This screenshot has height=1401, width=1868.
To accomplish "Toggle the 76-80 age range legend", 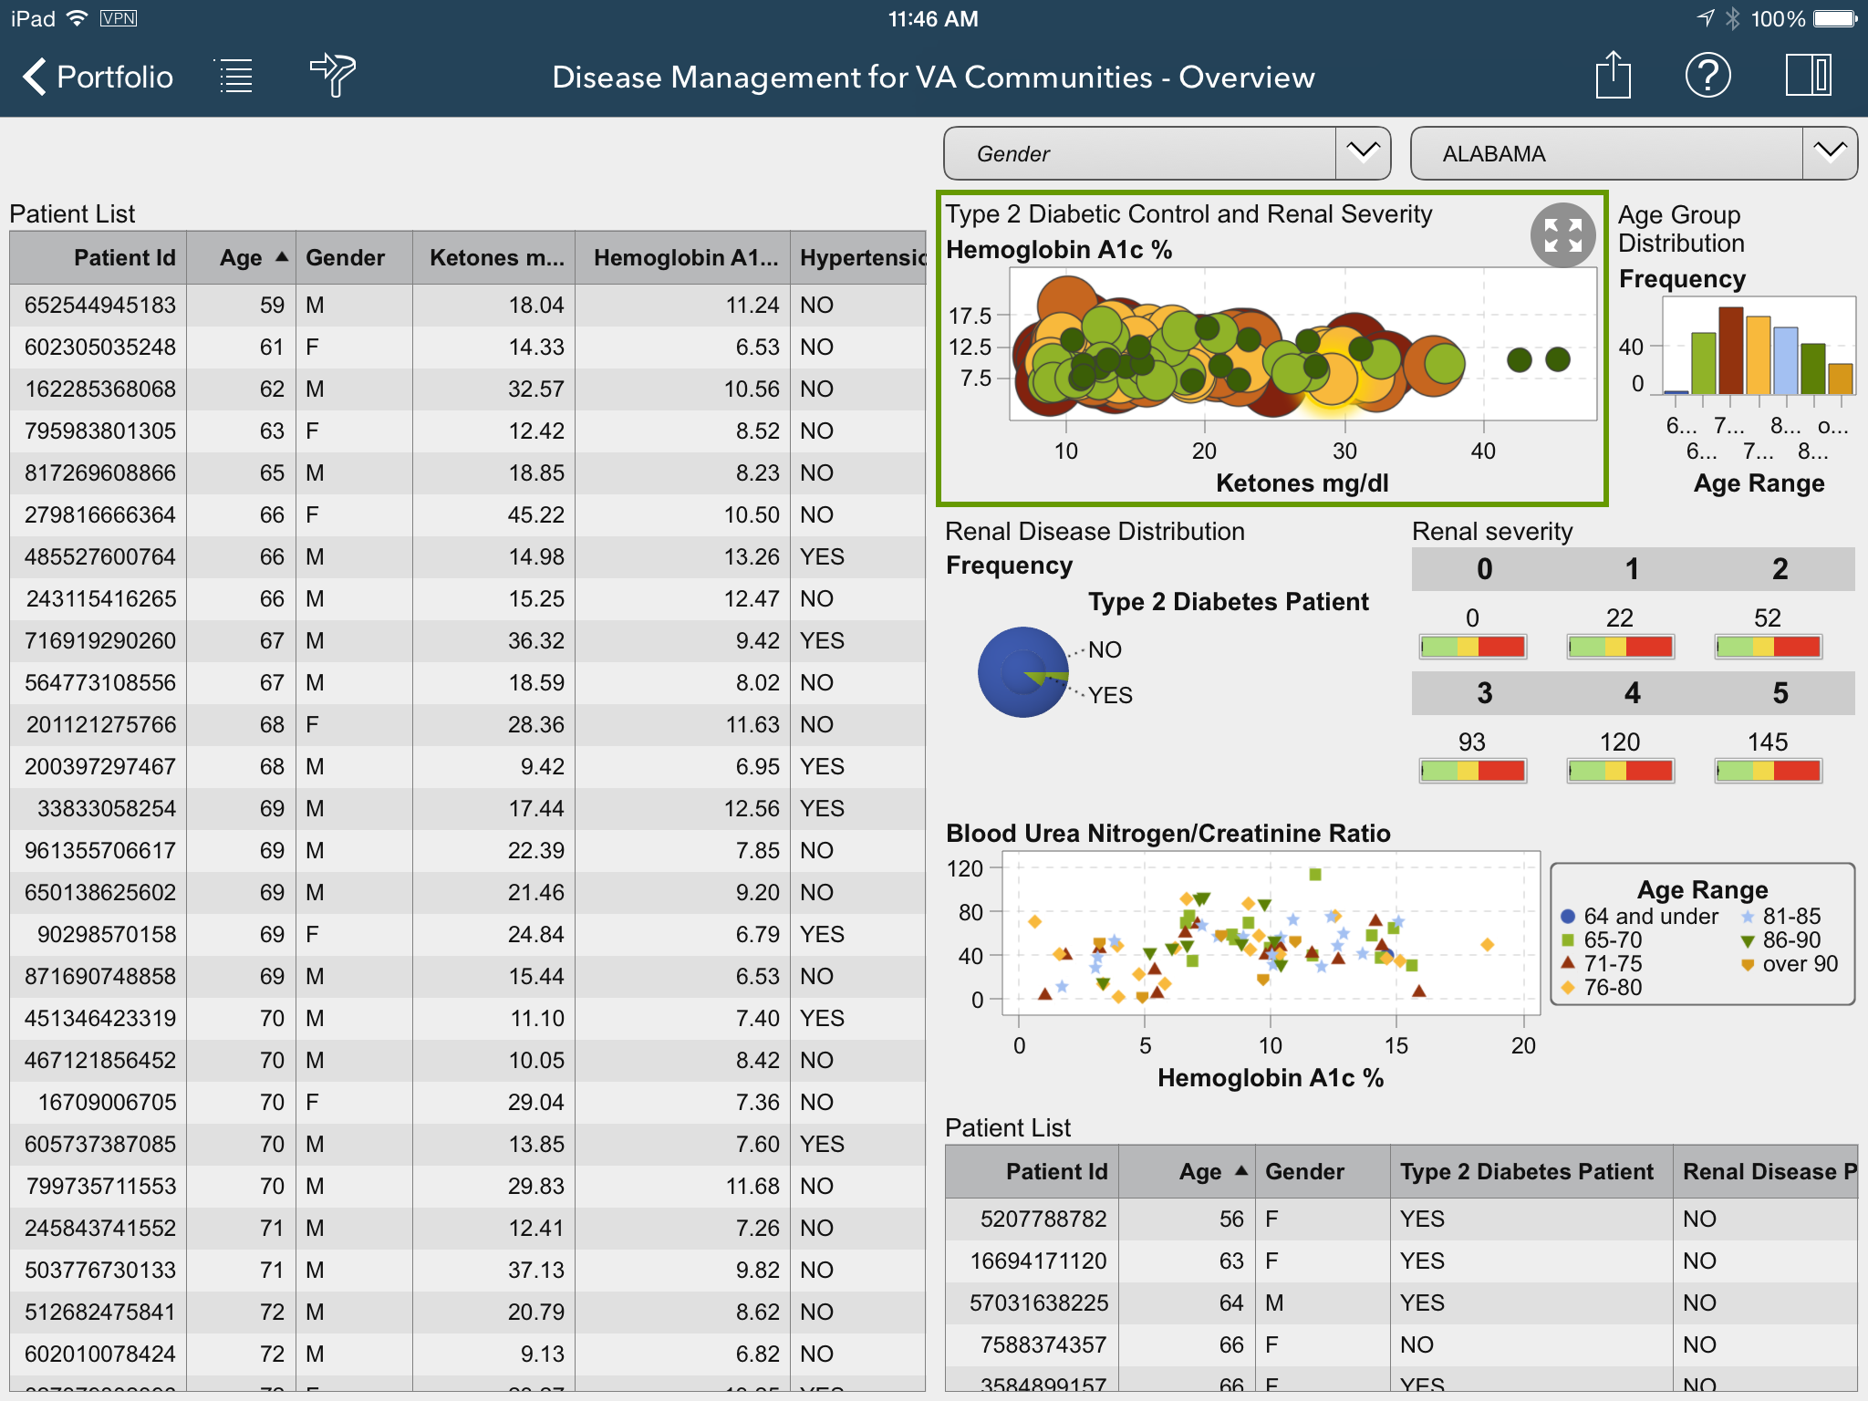I will pyautogui.click(x=1602, y=988).
